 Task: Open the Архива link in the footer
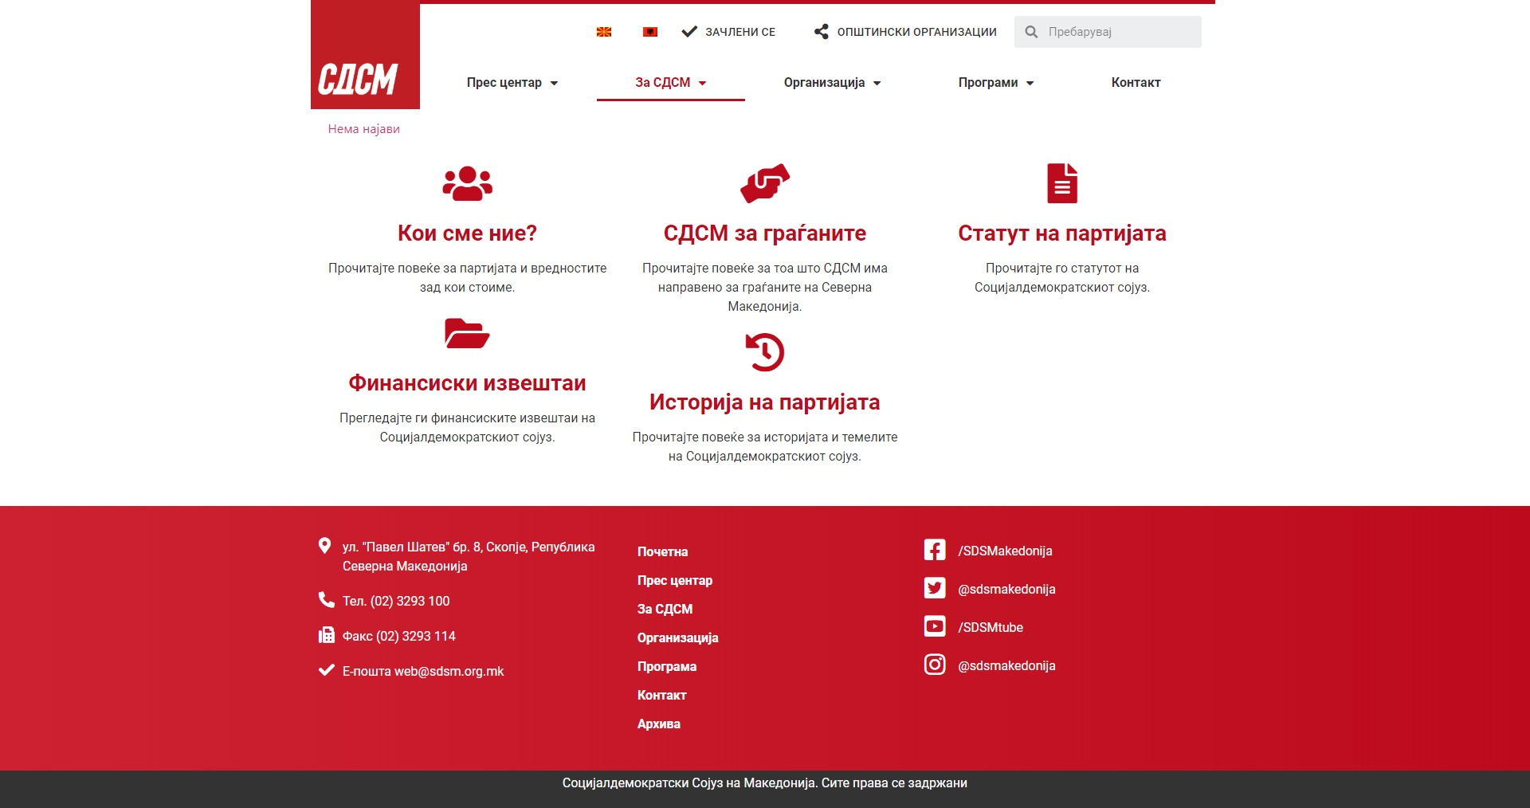click(658, 724)
